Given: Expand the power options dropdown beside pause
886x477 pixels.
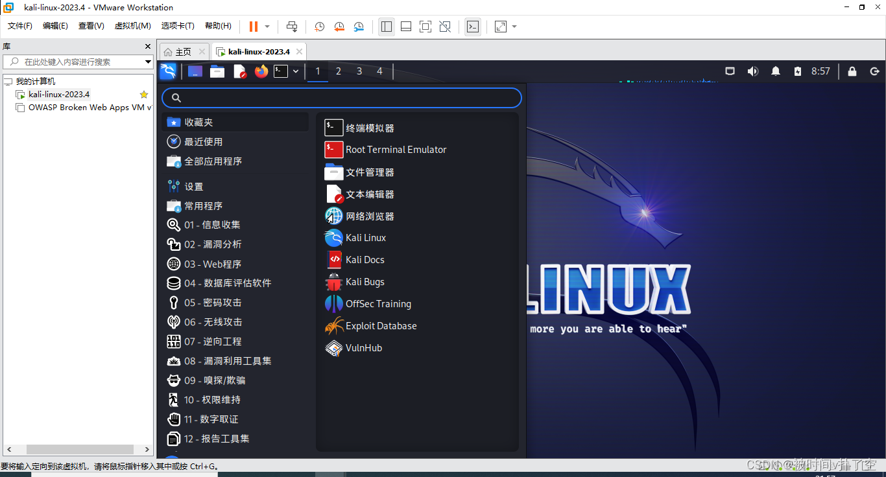Looking at the screenshot, I should point(267,27).
